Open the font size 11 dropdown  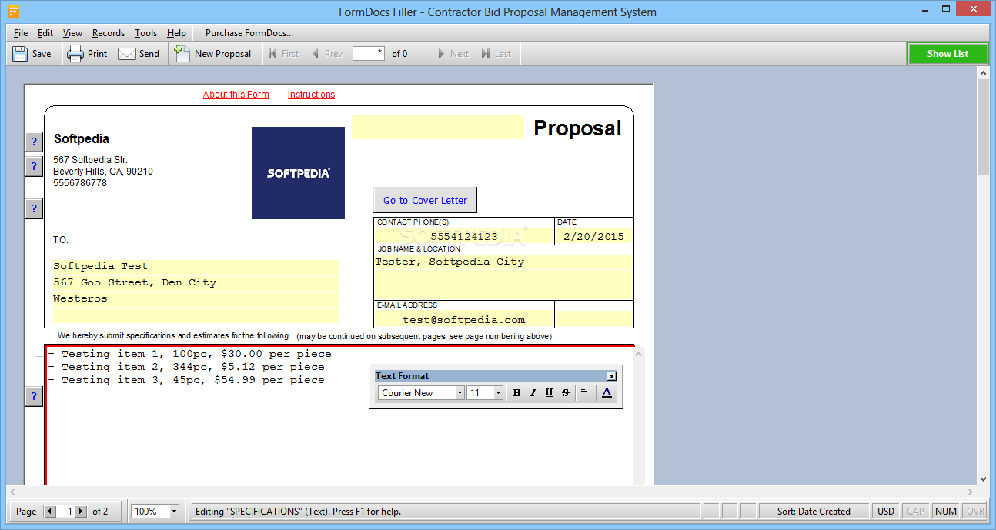click(498, 393)
